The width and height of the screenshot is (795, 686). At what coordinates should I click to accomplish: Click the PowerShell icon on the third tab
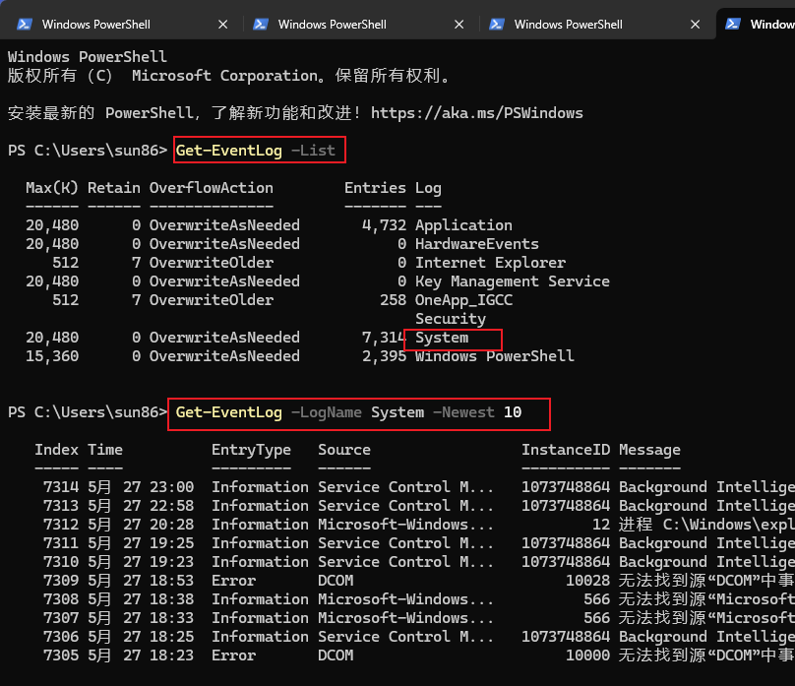pos(497,24)
